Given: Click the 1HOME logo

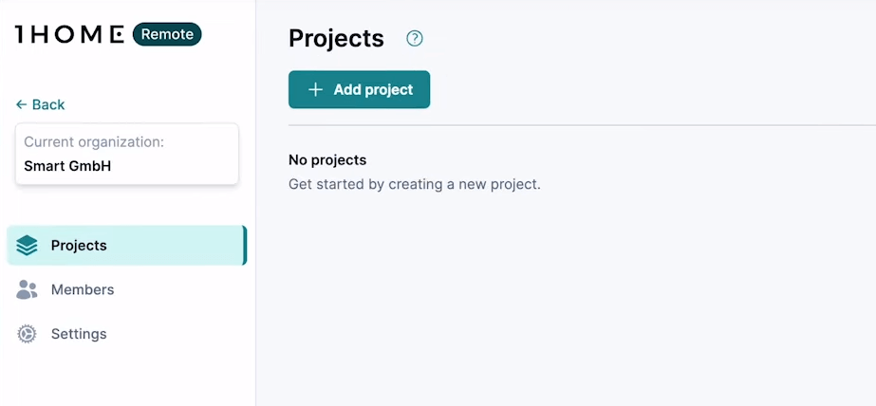Looking at the screenshot, I should click(x=69, y=34).
